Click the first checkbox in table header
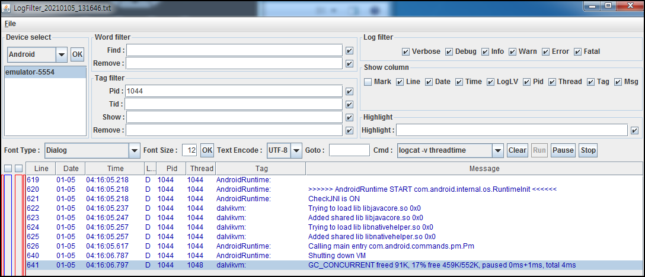Screen dimensions: 645x277 click(8, 169)
